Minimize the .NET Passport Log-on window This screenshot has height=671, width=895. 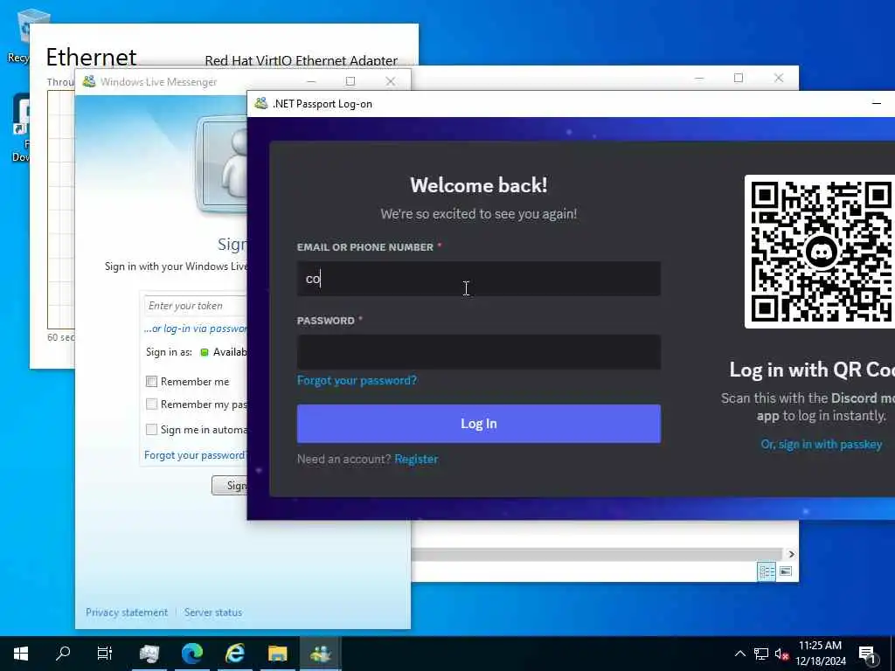876,104
